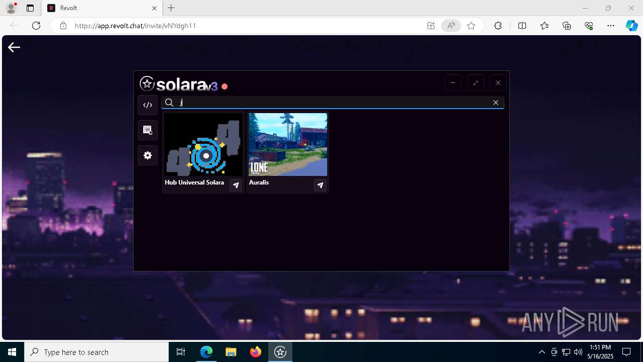Image resolution: width=643 pixels, height=362 pixels.
Task: Open browser extensions menu
Action: tap(498, 26)
